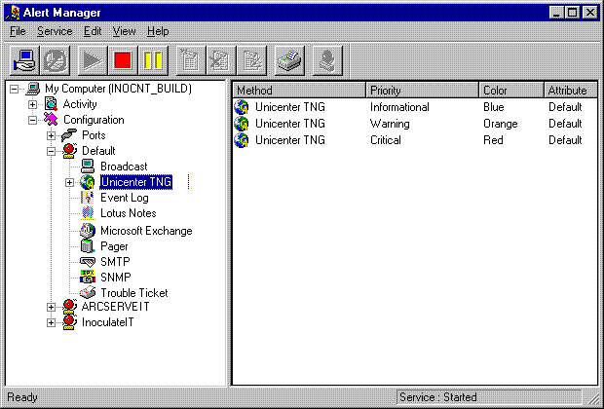The width and height of the screenshot is (604, 409).
Task: Open the Help menu
Action: [x=158, y=31]
